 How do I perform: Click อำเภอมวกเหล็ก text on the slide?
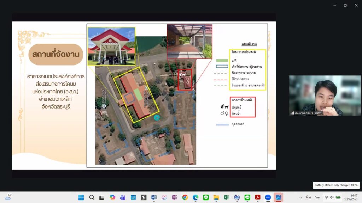pos(55,99)
